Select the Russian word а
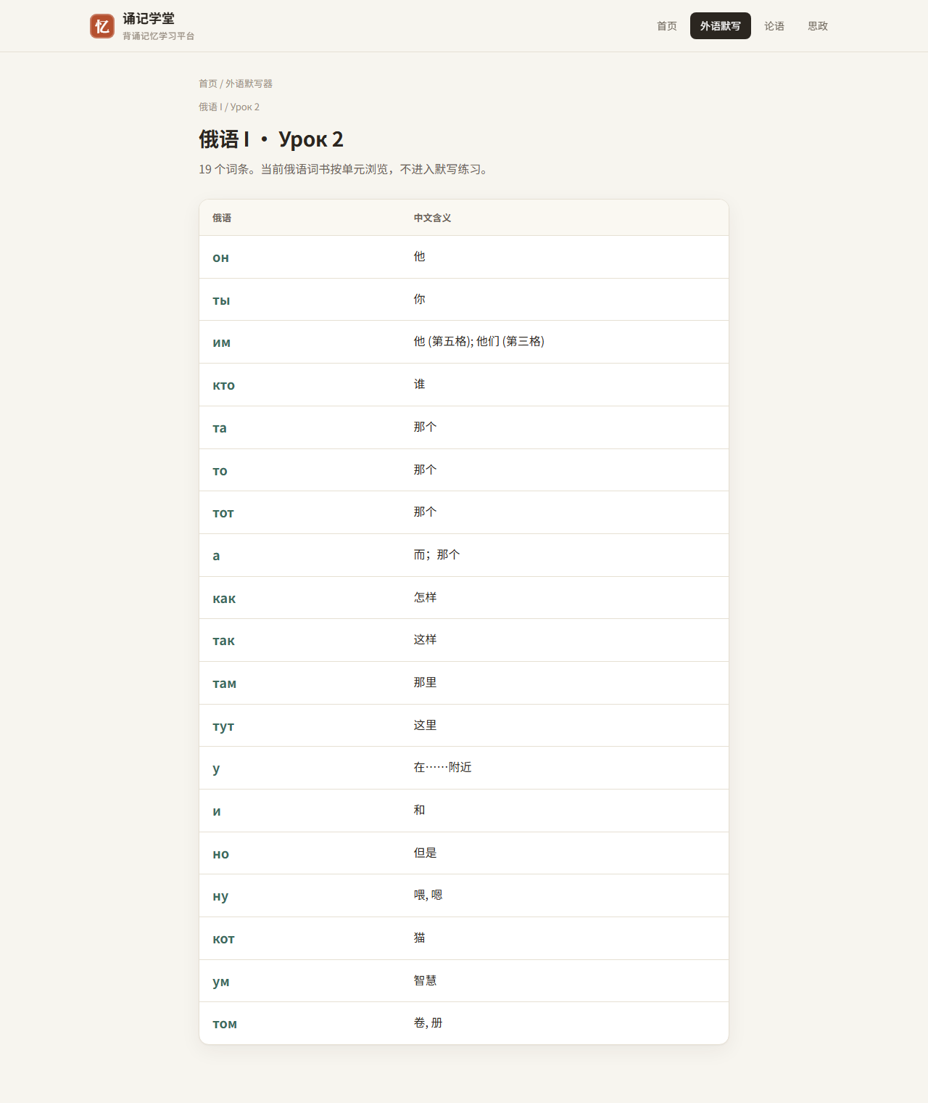This screenshot has height=1103, width=928. click(x=216, y=556)
